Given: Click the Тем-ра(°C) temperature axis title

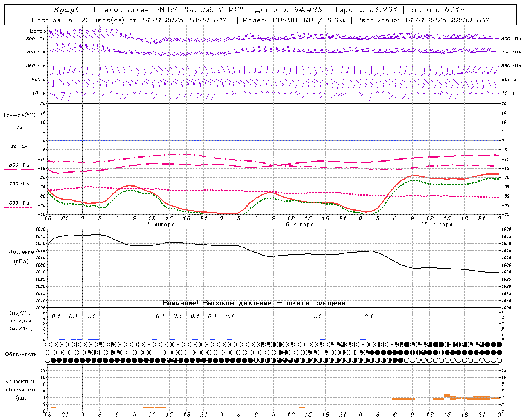Looking at the screenshot, I should click(x=19, y=116).
